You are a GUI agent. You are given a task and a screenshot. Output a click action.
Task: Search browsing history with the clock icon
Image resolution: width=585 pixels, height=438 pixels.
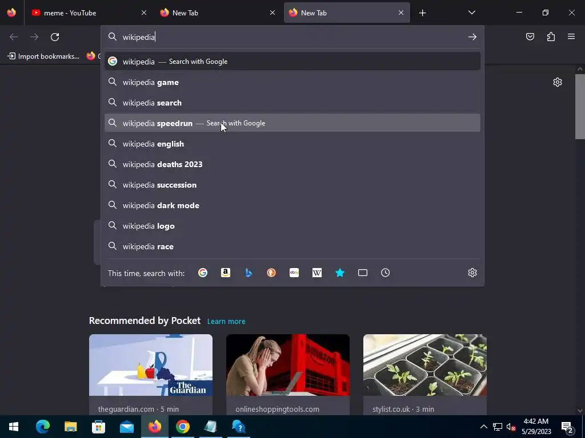pyautogui.click(x=386, y=273)
